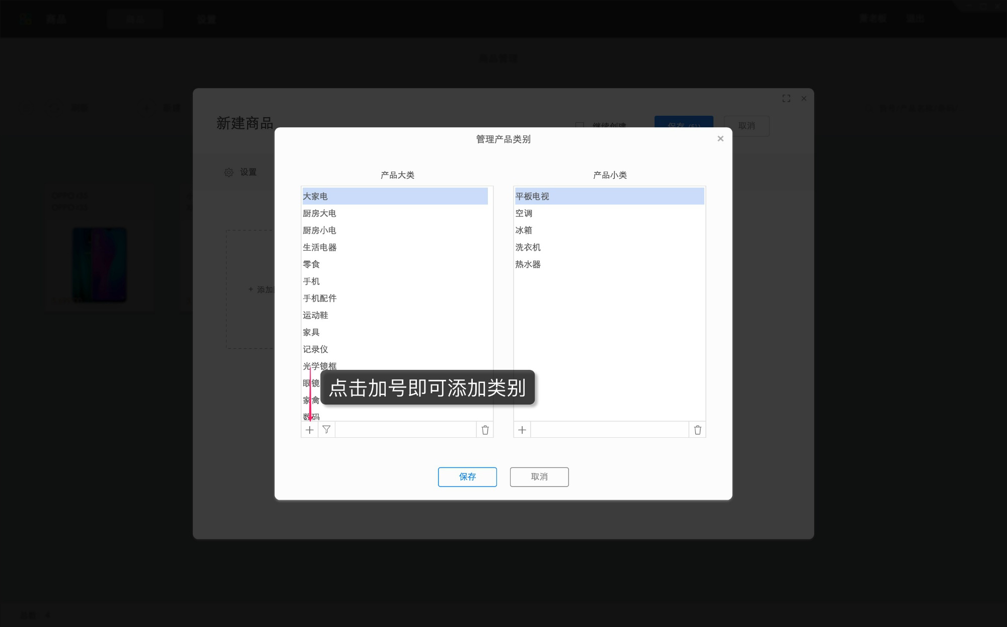Select 手机配件 in main category list

(x=319, y=298)
